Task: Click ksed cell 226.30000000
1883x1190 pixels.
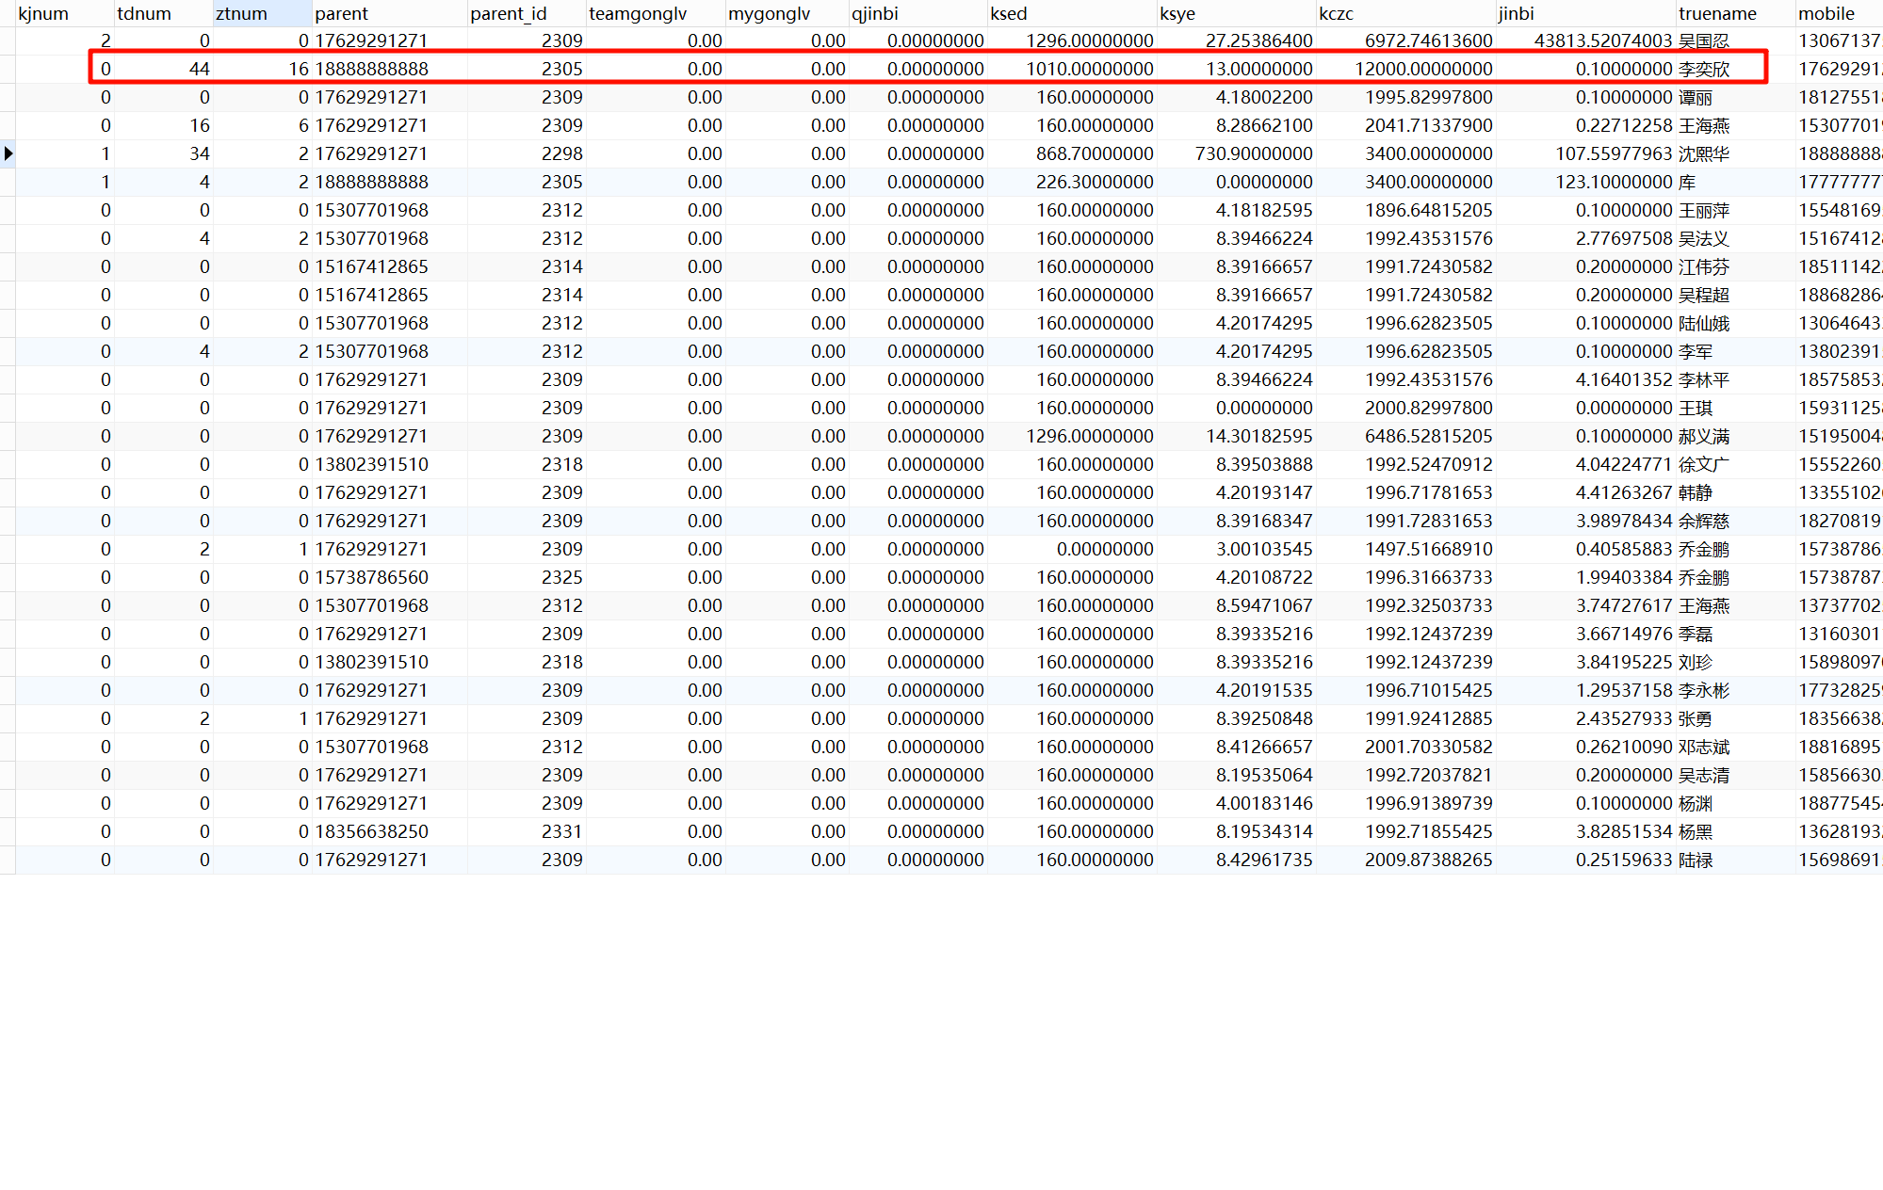Action: (x=1095, y=182)
